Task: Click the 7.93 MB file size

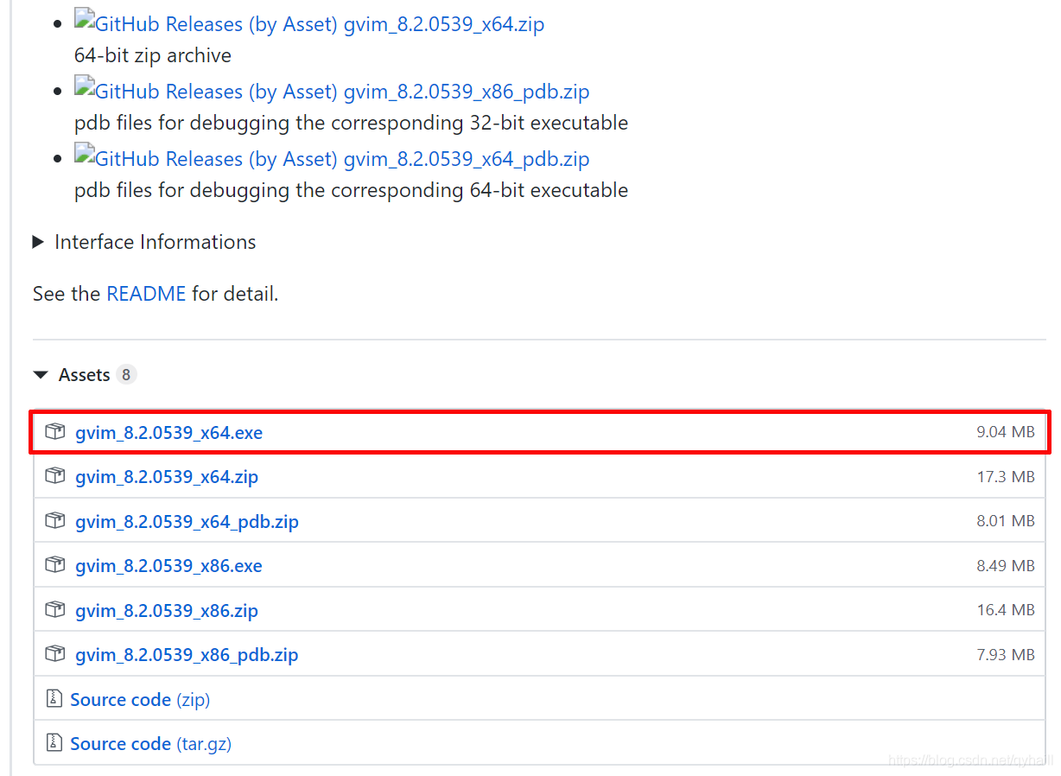Action: pyautogui.click(x=1006, y=655)
